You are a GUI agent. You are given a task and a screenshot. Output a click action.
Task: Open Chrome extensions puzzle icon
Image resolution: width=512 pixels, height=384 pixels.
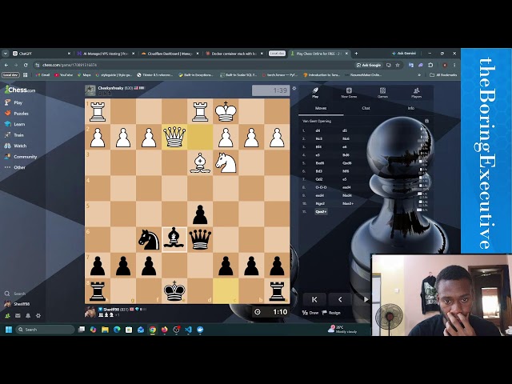click(430, 65)
